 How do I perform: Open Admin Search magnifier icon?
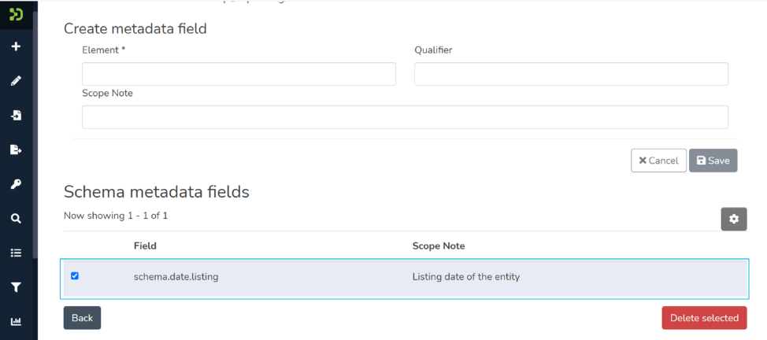[x=16, y=219]
